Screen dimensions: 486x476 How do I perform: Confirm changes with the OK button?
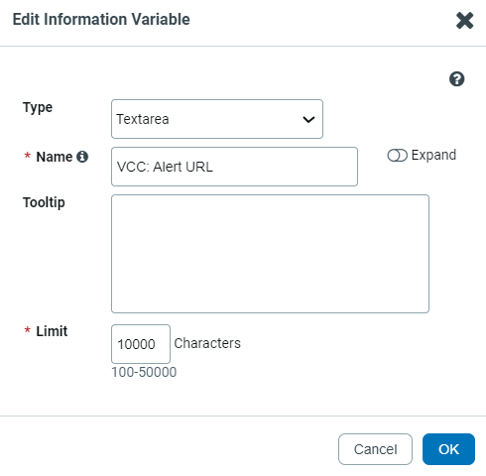point(448,449)
